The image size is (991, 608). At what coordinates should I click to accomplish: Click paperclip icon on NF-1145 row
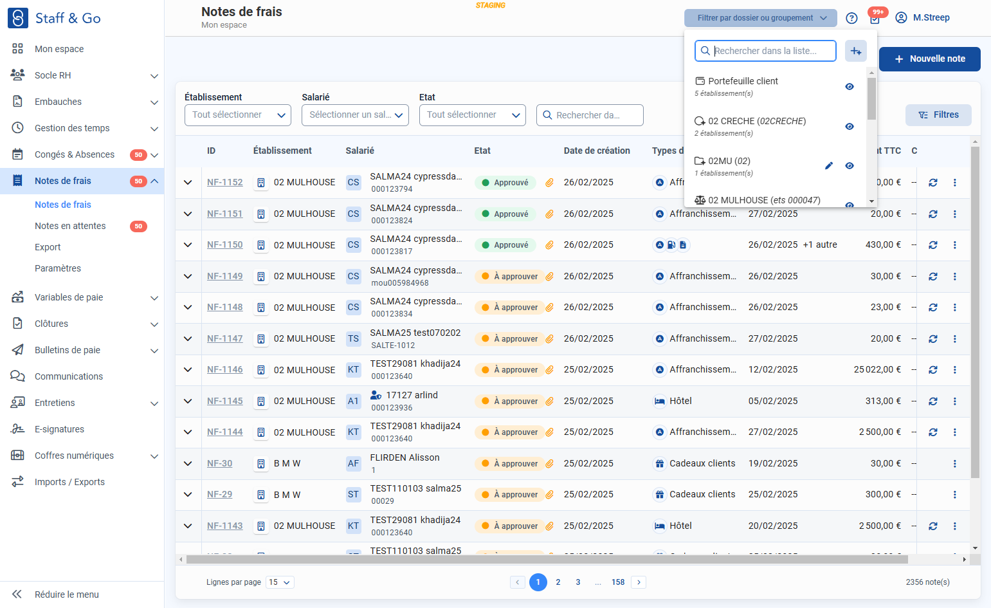550,401
